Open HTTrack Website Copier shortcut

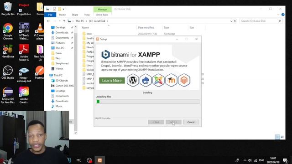point(24,31)
